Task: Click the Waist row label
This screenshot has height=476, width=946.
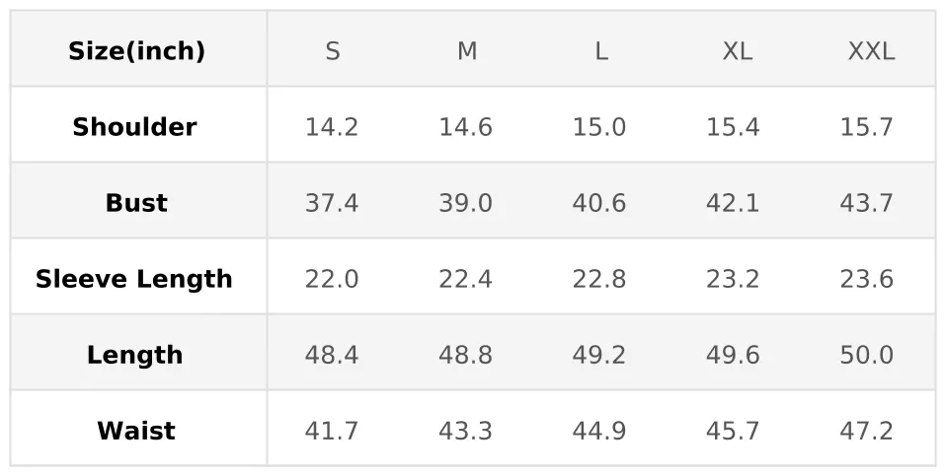Action: click(x=136, y=431)
